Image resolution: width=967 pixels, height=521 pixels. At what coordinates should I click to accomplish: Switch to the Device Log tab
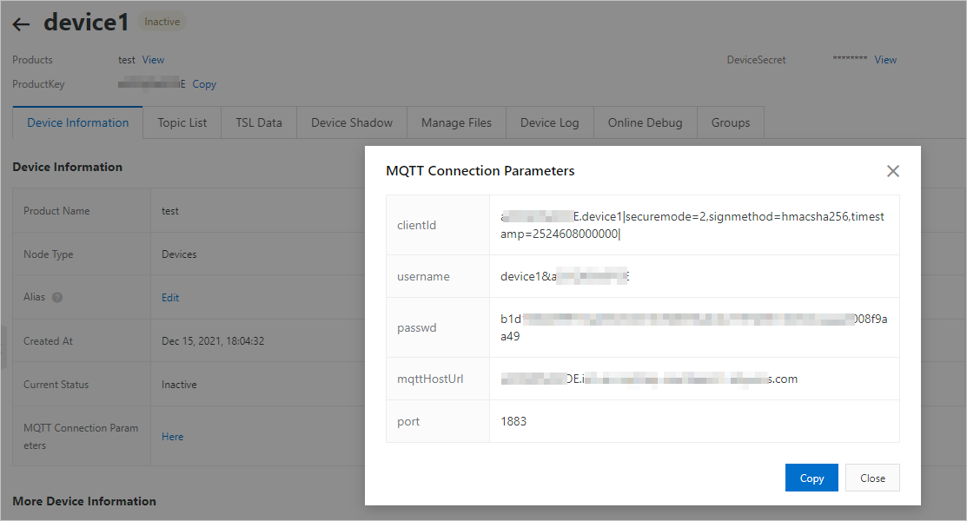pos(549,122)
